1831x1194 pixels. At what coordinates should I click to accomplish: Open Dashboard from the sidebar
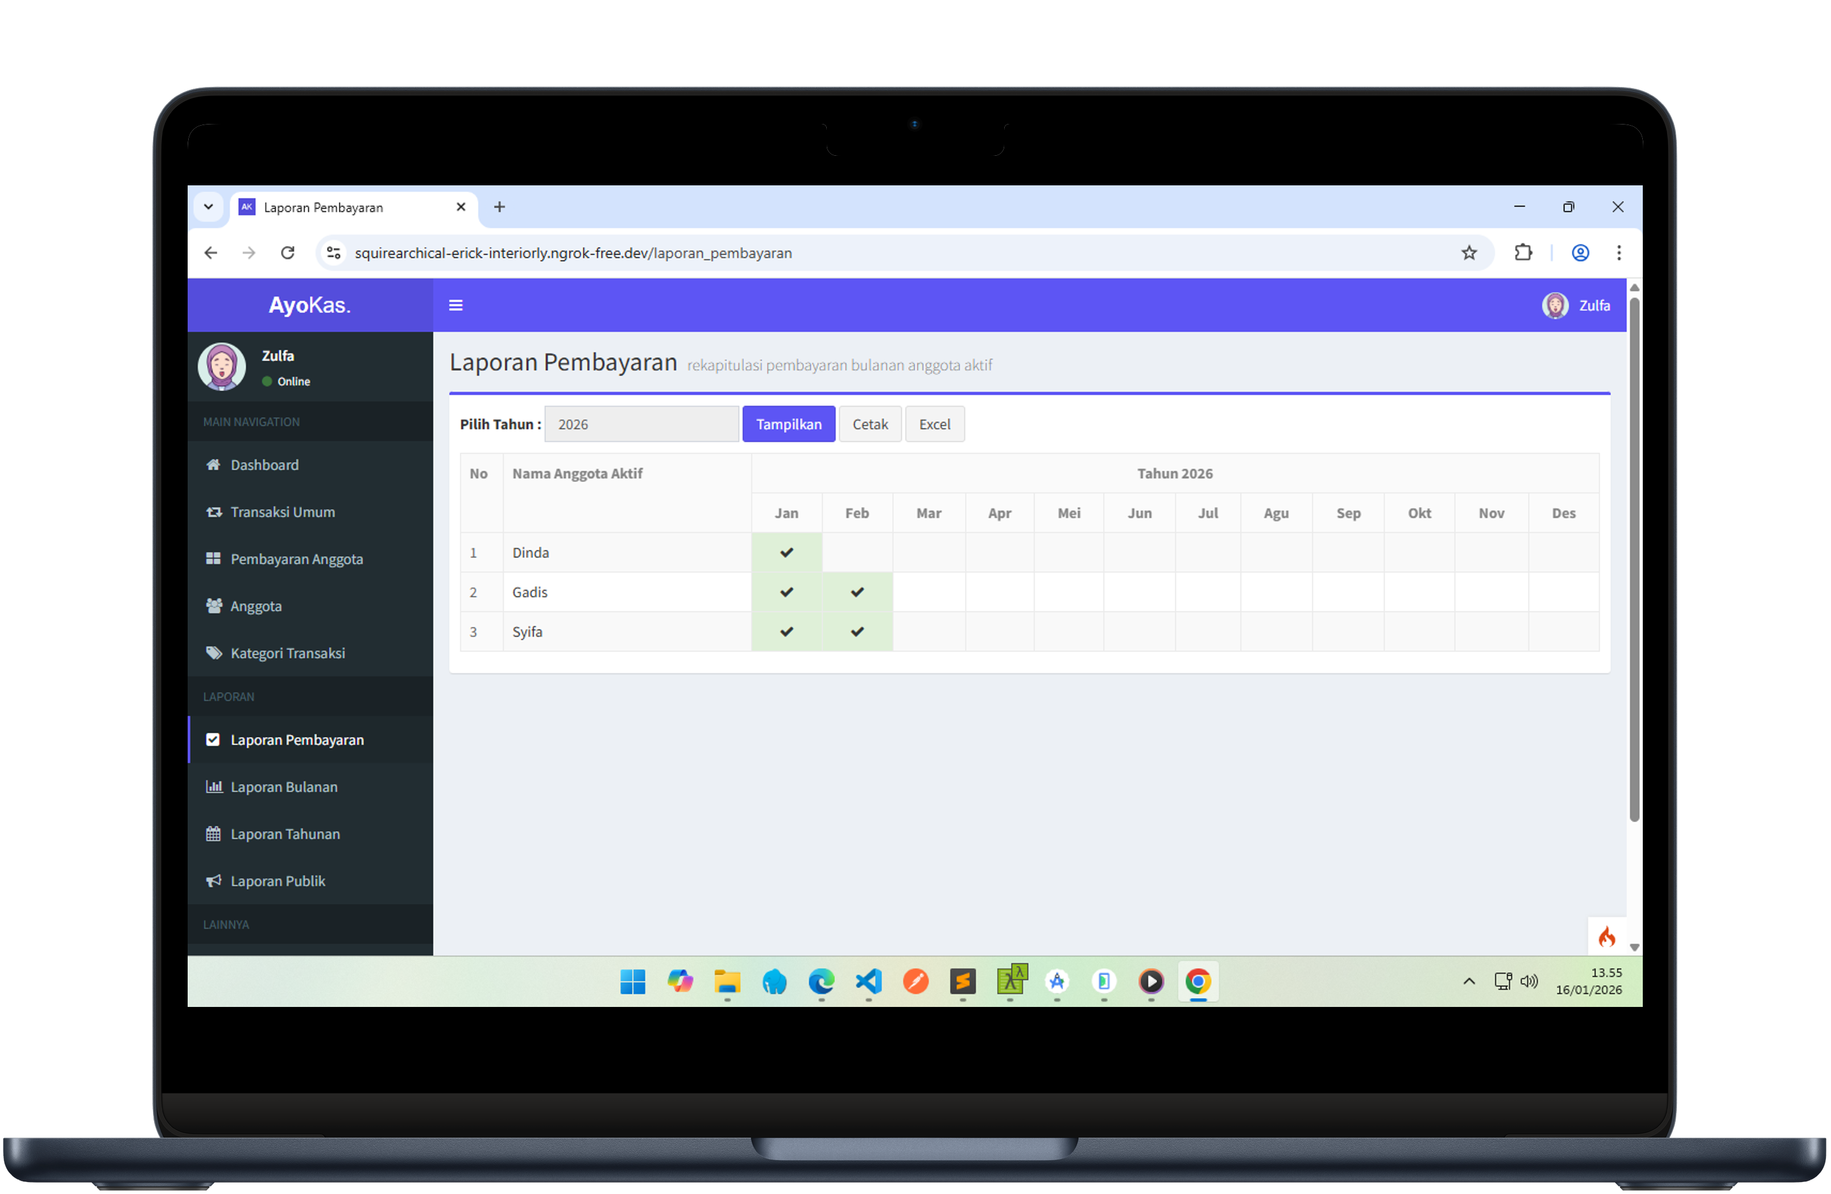point(264,465)
